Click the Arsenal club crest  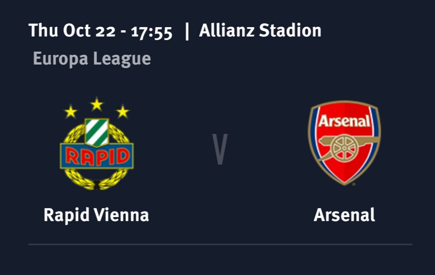(344, 142)
